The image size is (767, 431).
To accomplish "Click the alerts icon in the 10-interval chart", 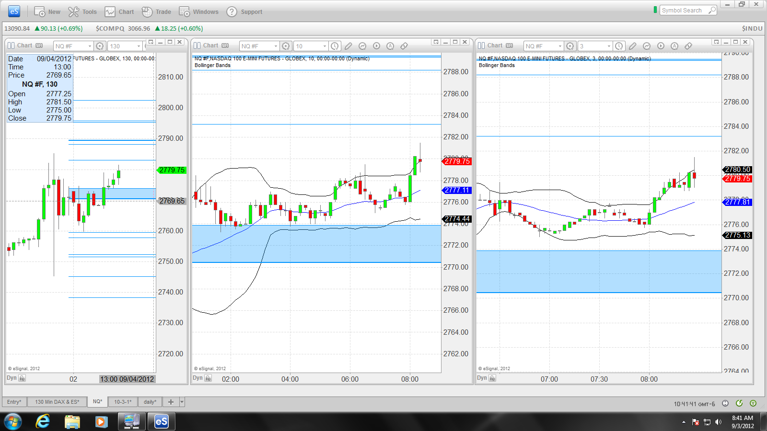I will pos(390,46).
